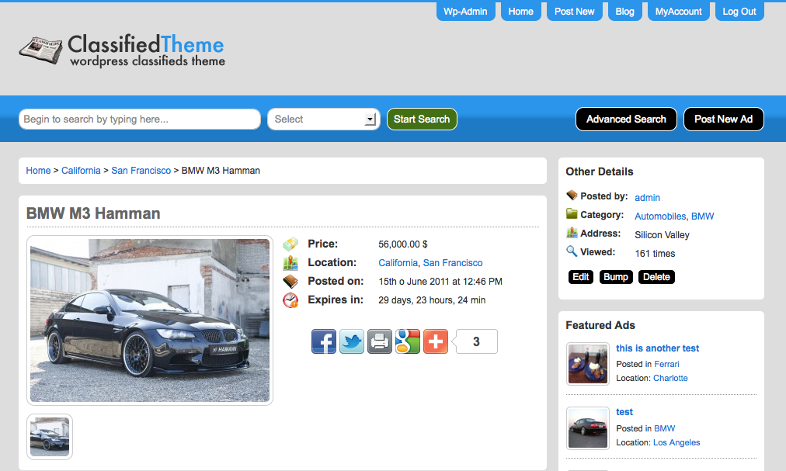Open San Francisco link in Location row

pos(453,262)
